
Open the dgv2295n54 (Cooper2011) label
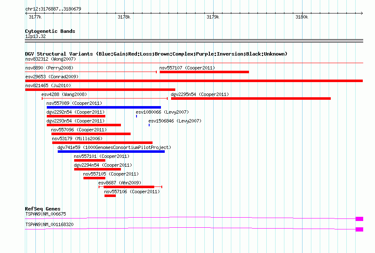200,94
